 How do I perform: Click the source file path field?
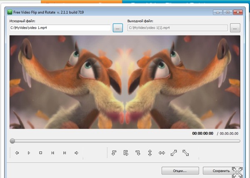(x=60, y=28)
